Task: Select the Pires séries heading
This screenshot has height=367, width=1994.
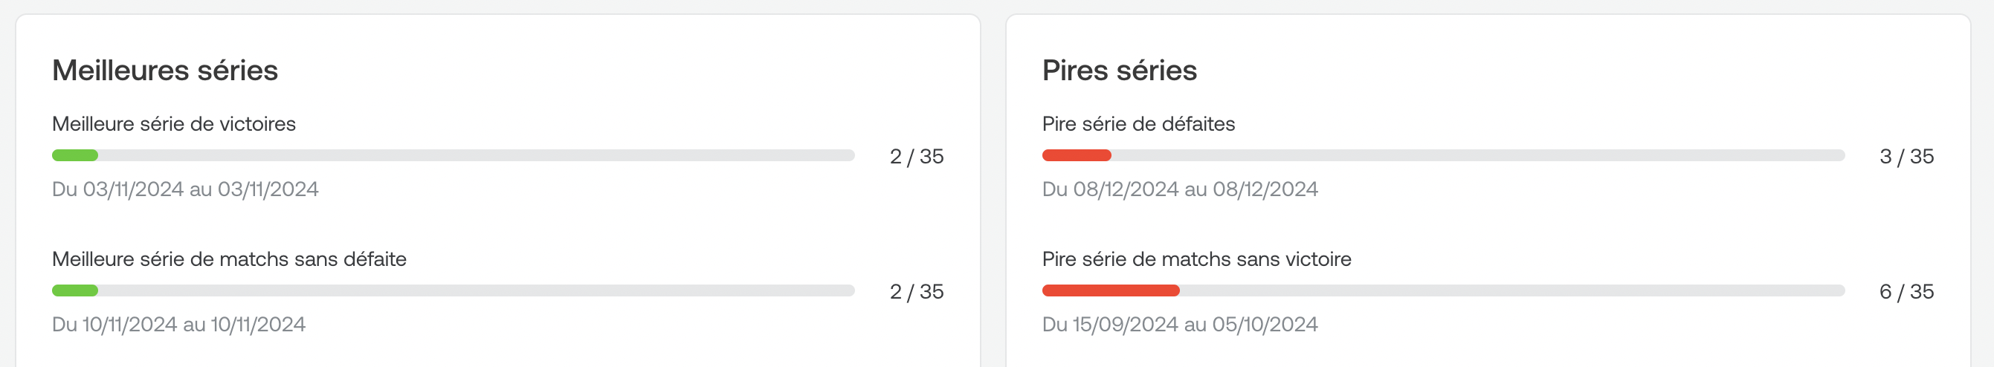Action: point(1120,71)
